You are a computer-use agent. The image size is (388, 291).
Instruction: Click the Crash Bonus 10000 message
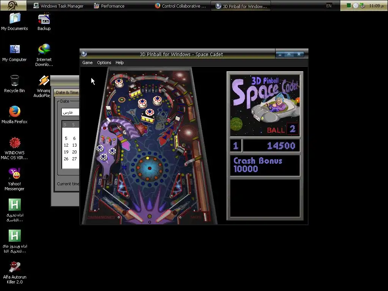point(265,165)
